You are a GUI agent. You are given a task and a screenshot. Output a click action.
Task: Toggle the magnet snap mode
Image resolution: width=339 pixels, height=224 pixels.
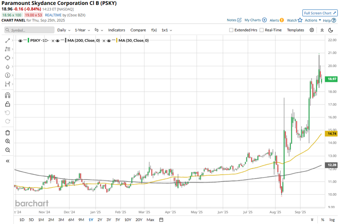pyautogui.click(x=8, y=95)
